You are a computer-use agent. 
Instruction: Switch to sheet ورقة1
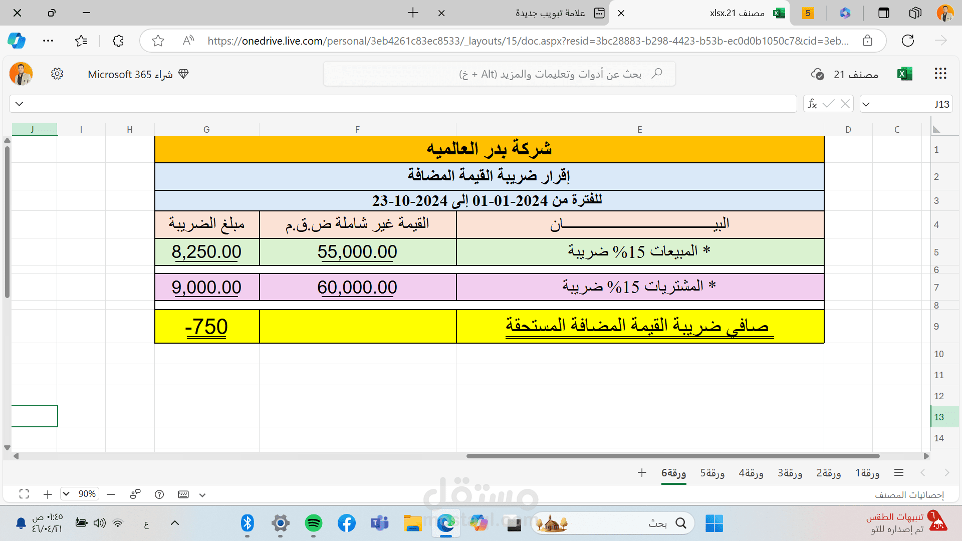(x=867, y=473)
